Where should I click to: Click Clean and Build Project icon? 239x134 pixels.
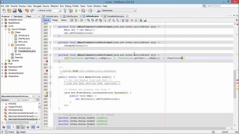[71, 11]
